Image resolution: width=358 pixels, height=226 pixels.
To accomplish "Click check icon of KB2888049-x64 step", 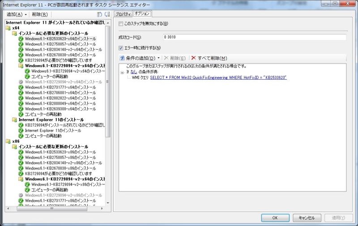I will pyautogui.click(x=21, y=104).
